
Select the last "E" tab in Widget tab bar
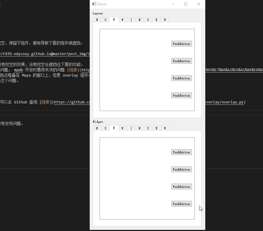(x=156, y=128)
